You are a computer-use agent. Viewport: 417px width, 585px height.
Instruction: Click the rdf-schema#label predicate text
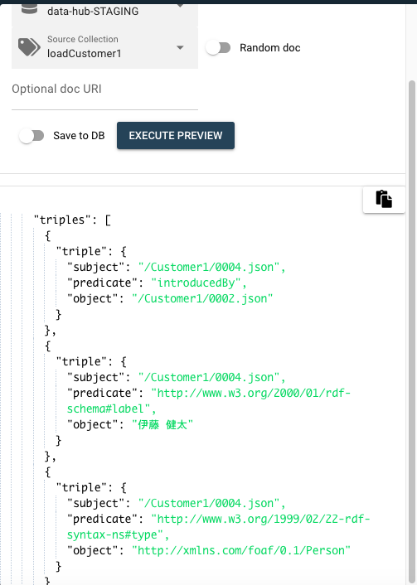pyautogui.click(x=209, y=401)
